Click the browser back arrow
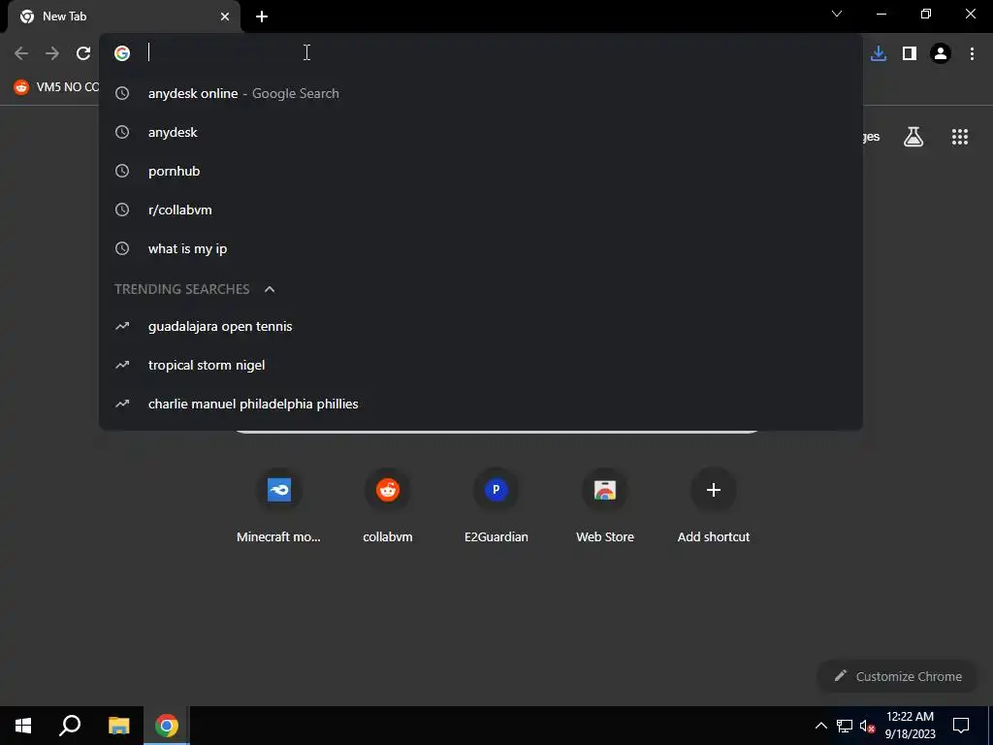This screenshot has width=993, height=745. pyautogui.click(x=21, y=53)
